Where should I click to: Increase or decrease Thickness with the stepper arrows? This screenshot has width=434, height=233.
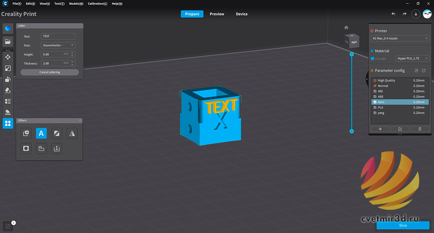click(72, 64)
